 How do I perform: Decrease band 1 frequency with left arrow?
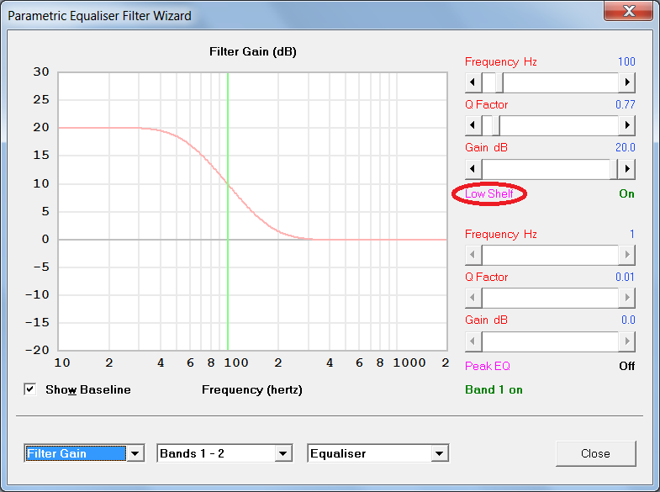[x=473, y=82]
